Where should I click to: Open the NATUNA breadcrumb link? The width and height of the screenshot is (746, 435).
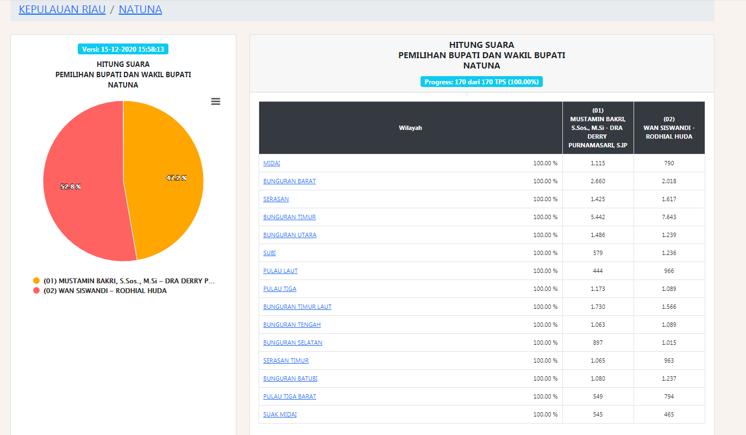[140, 9]
